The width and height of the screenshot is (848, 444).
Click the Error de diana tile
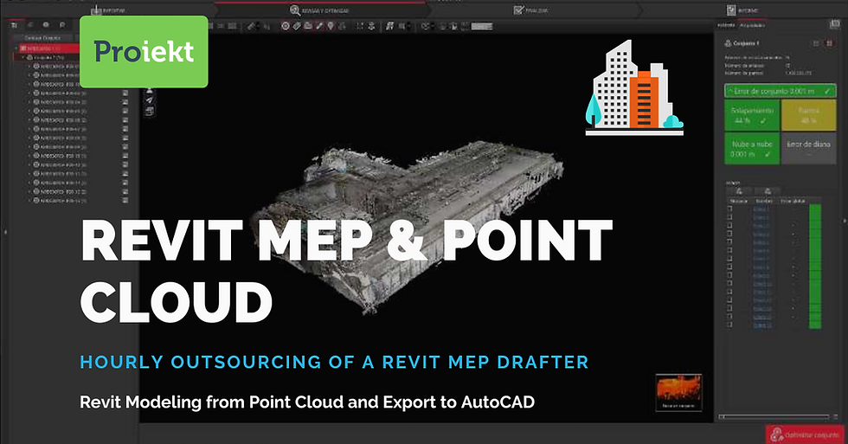[808, 149]
